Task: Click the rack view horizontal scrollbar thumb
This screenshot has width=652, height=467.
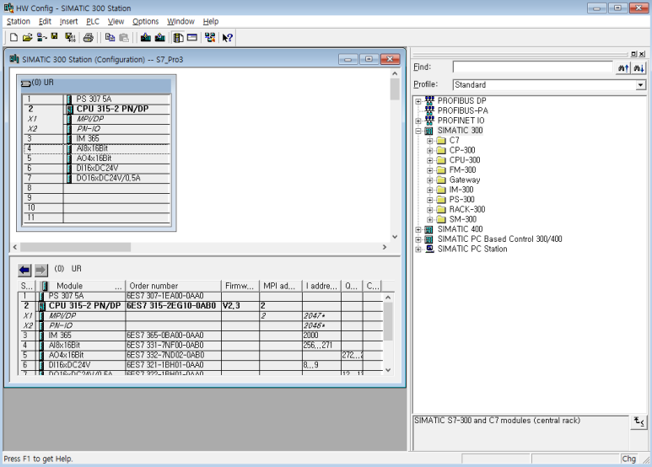Action: 75,247
